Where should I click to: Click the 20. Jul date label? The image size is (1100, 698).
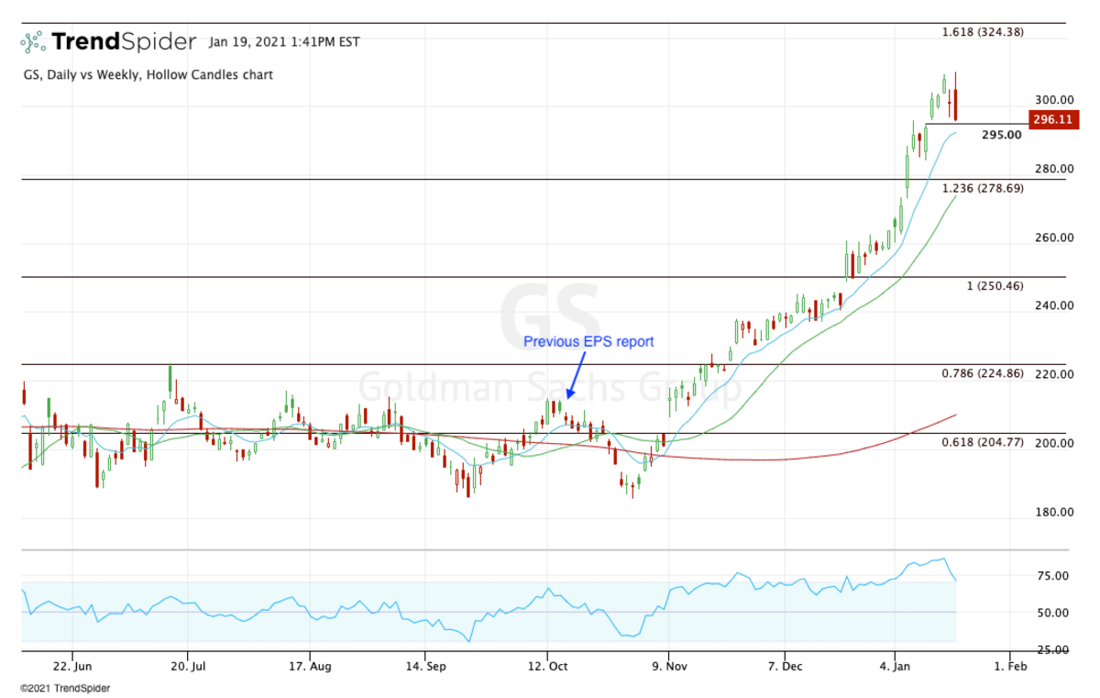click(186, 668)
